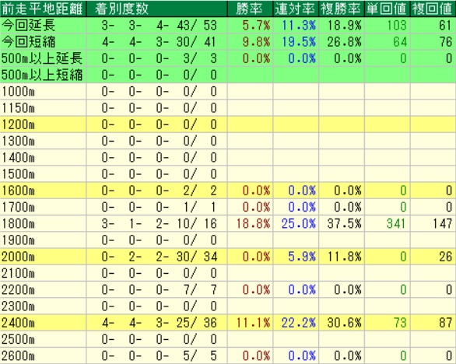Click the 147 value in 1800m row

pos(442,223)
